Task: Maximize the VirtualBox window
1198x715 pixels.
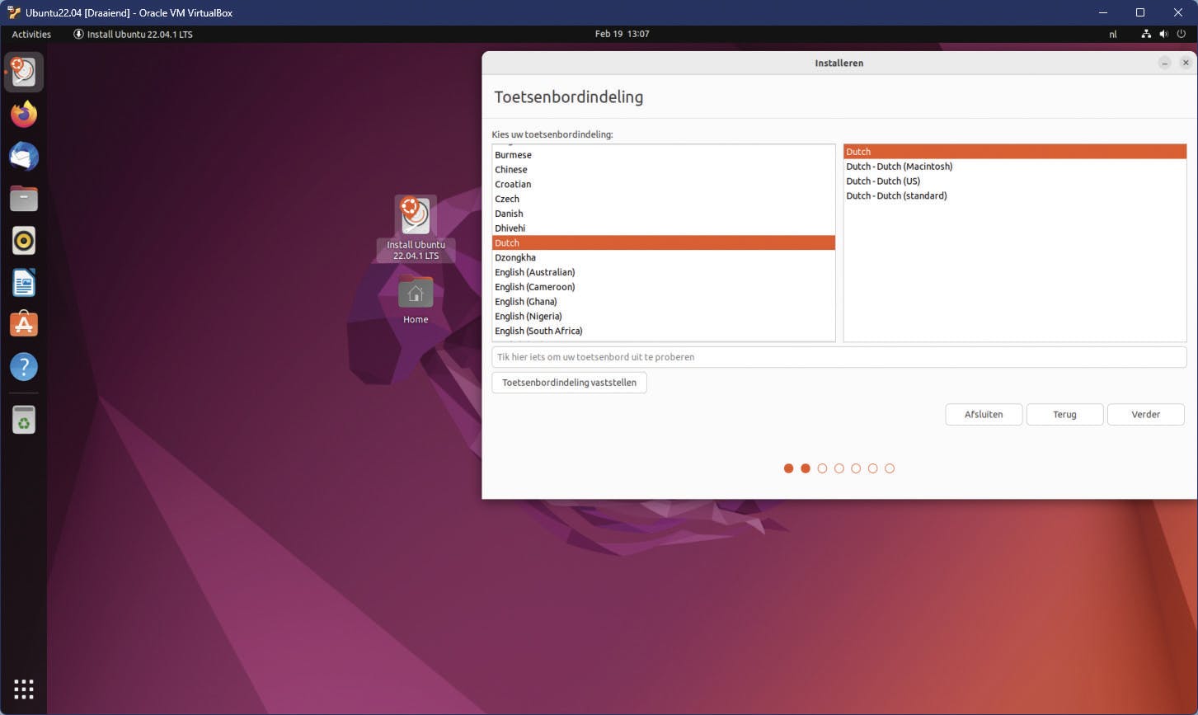Action: [1140, 12]
